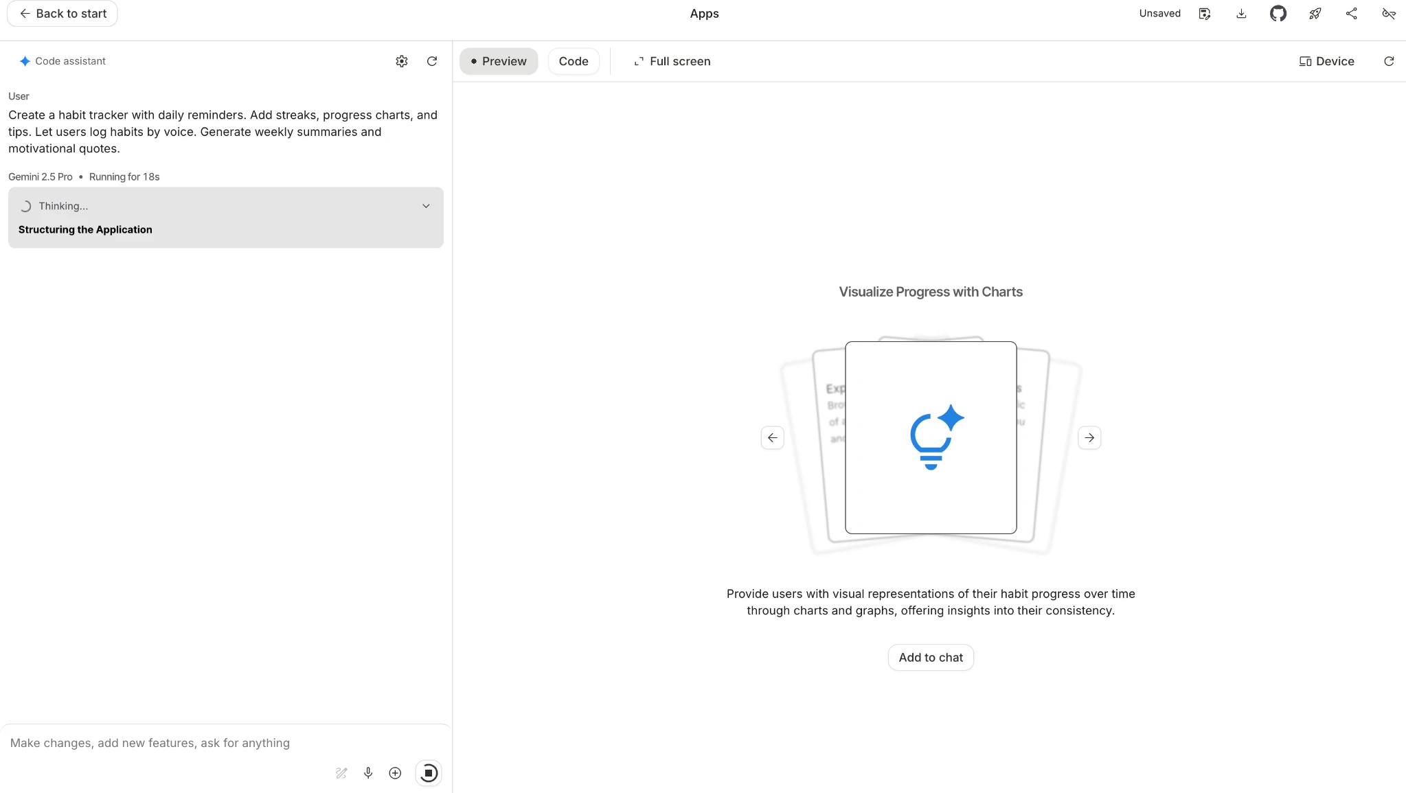Go to next suggestion card

pos(1089,437)
